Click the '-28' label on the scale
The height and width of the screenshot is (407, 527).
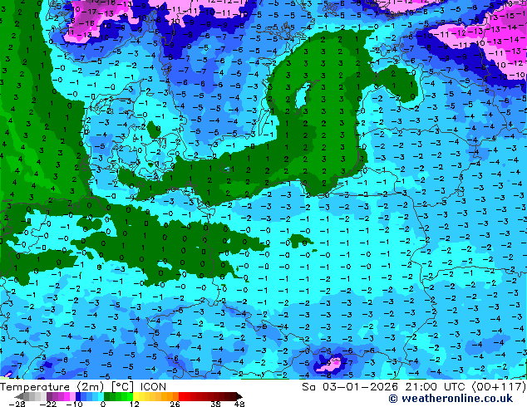17,404
